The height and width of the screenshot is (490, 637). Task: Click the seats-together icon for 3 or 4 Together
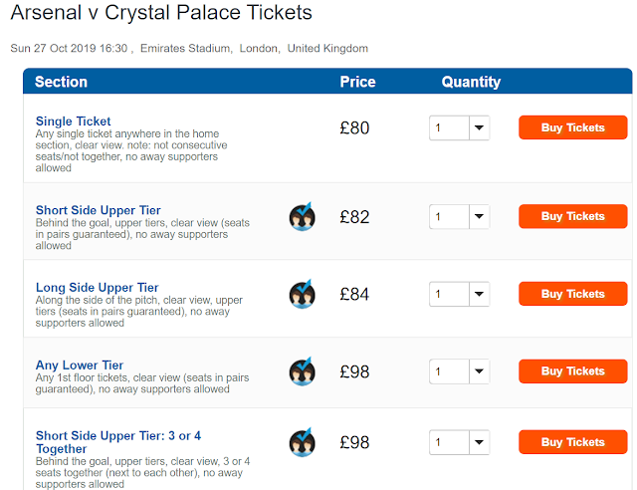[x=303, y=443]
